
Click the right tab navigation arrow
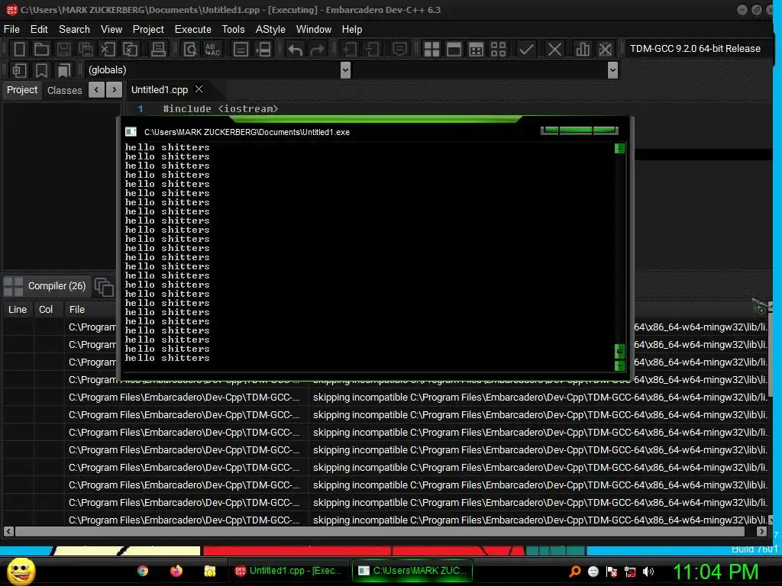[x=115, y=90]
